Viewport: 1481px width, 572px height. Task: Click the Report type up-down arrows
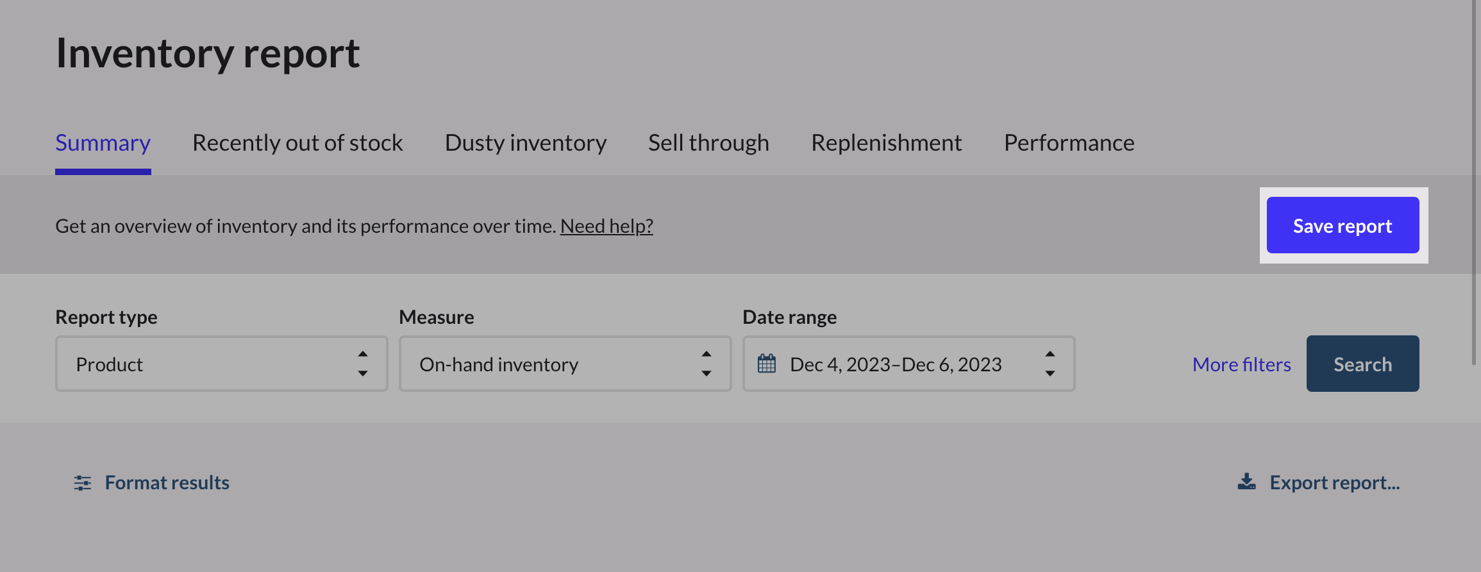coord(363,364)
